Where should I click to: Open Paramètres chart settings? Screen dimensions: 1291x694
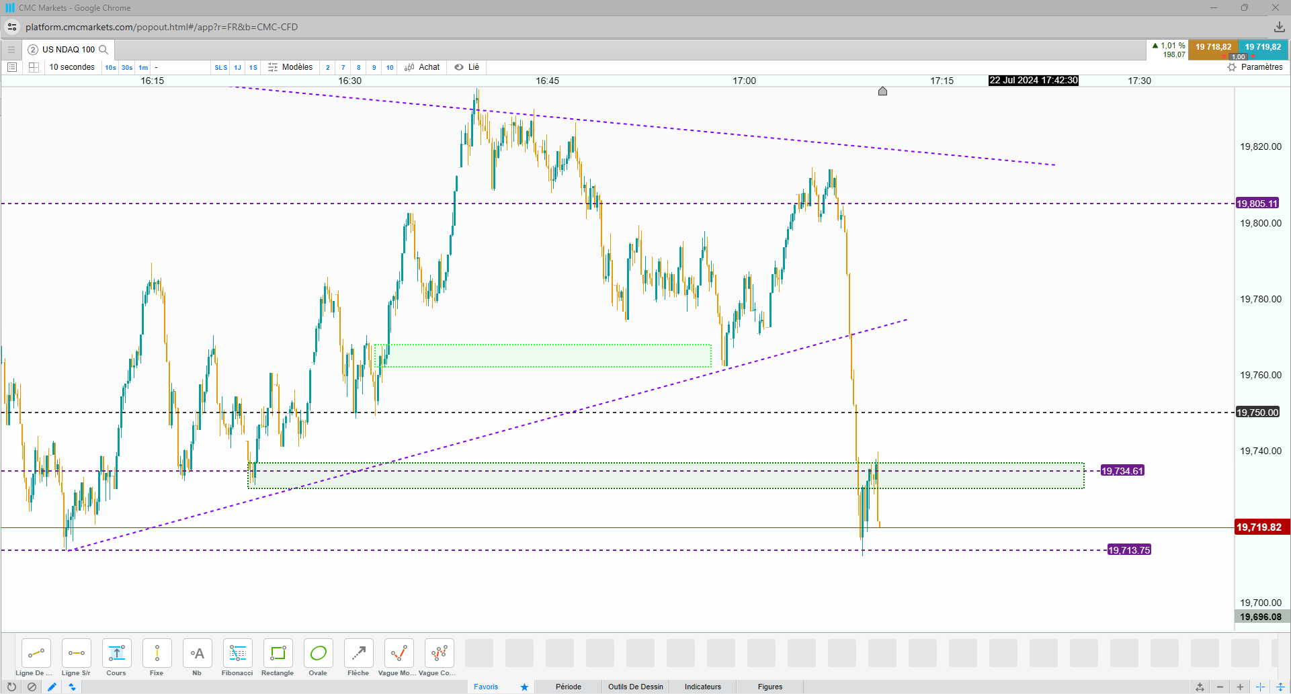[1255, 67]
